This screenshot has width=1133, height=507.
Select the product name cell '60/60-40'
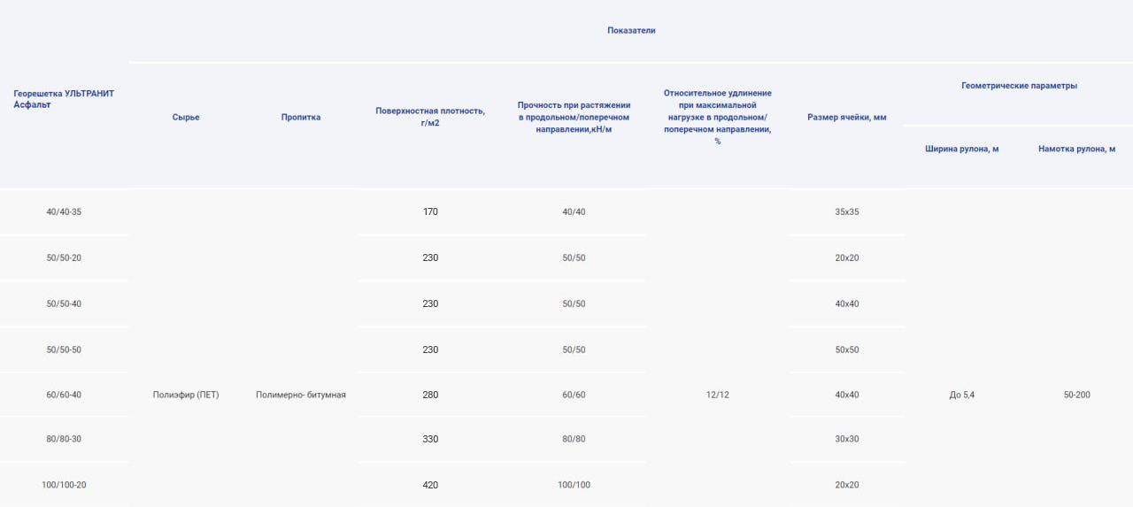tap(64, 395)
